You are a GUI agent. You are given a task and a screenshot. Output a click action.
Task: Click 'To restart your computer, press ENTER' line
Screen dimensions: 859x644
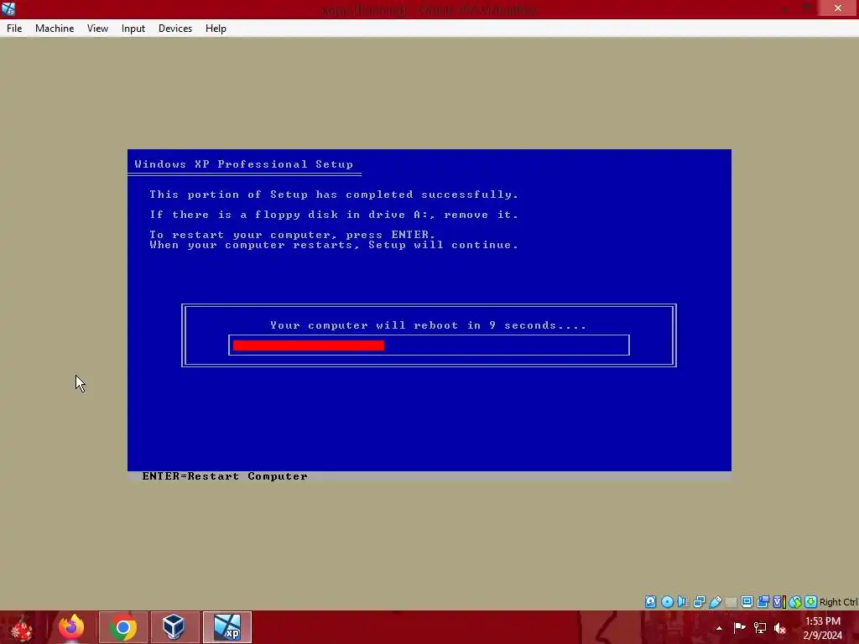[292, 235]
